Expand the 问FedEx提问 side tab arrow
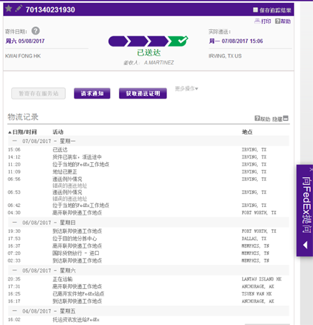 305,245
